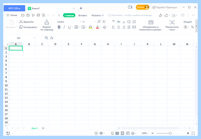Screen dimensions: 201x139
Task: Enable Переносить текст wrapping
Action: (172, 25)
